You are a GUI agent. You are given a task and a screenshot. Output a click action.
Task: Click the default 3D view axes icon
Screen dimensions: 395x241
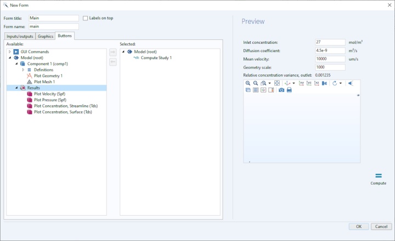point(287,83)
